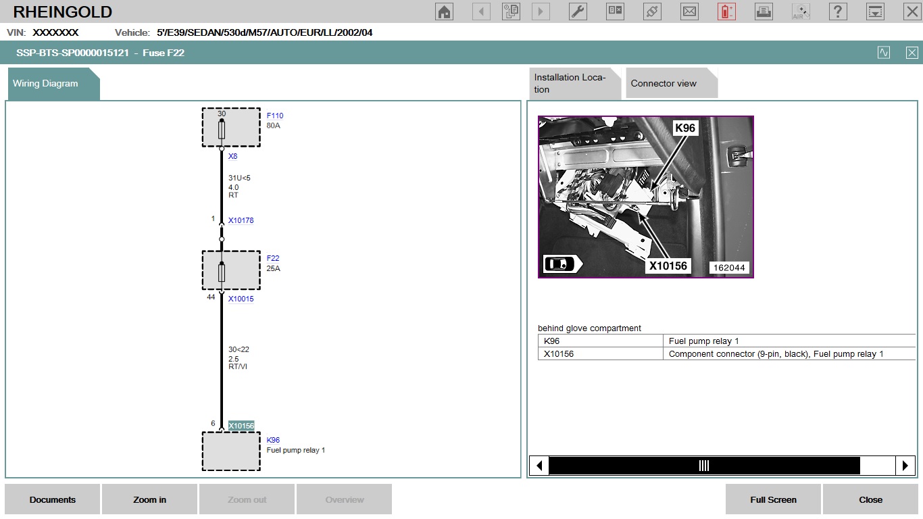Click the Zoom in button
The width and height of the screenshot is (923, 519).
click(x=150, y=500)
